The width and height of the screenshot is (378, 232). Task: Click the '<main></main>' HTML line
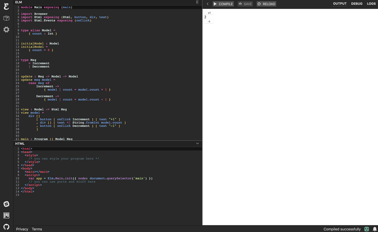pyautogui.click(x=37, y=172)
